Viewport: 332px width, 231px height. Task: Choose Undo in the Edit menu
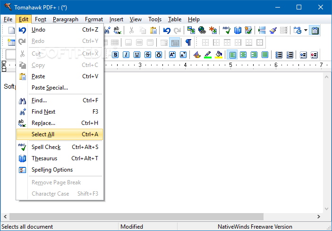point(60,30)
